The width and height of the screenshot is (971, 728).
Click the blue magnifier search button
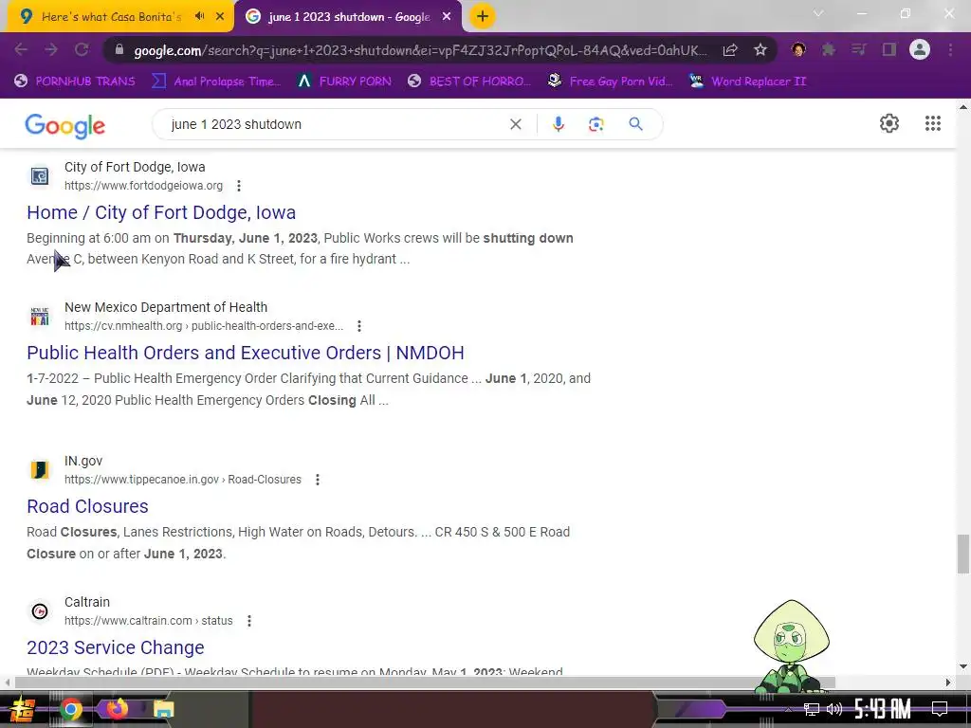coord(635,124)
